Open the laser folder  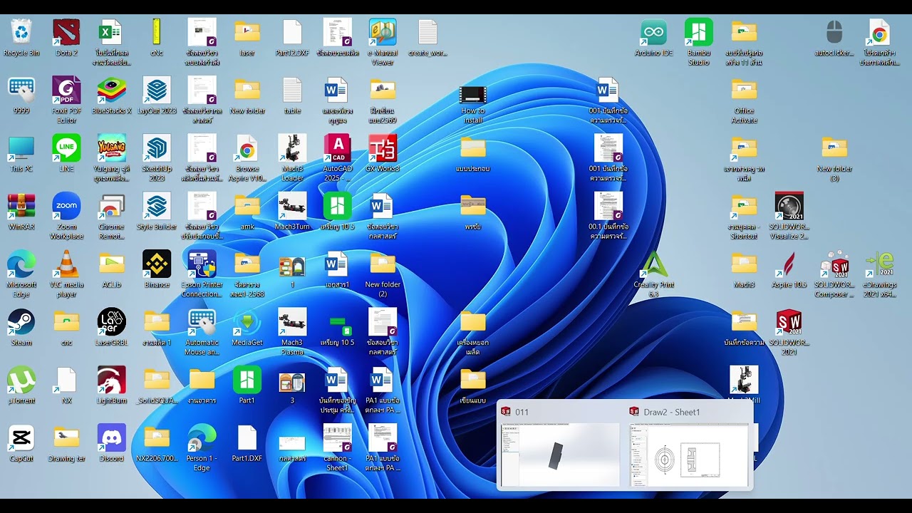[247, 38]
